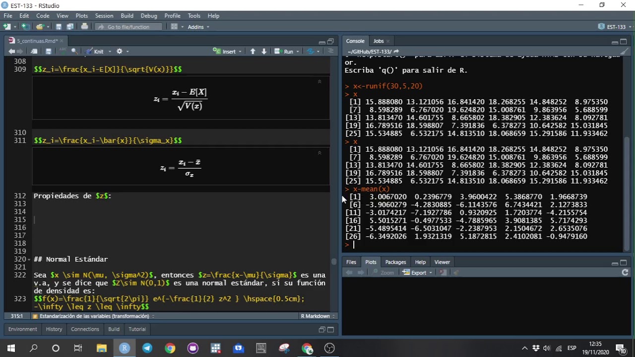The image size is (635, 357).
Task: Click the create project icon
Action: [25, 27]
